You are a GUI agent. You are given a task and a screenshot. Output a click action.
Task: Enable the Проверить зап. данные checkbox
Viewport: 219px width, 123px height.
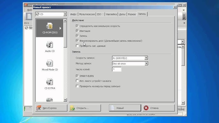pos(77,46)
